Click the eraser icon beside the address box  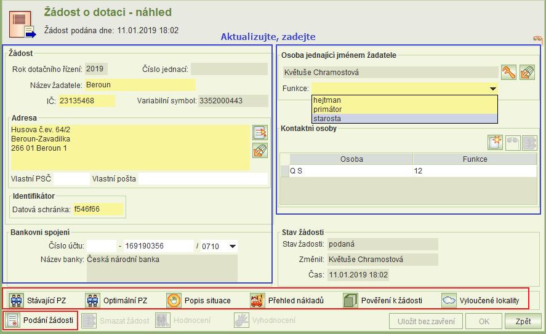260,151
